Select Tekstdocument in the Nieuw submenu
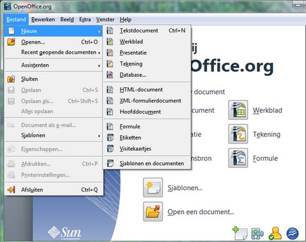The image size is (306, 242). [147, 31]
